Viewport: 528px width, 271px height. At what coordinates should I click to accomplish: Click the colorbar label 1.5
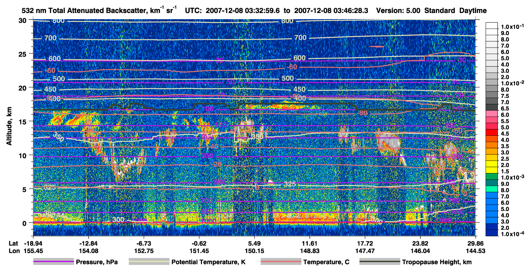tap(505, 171)
